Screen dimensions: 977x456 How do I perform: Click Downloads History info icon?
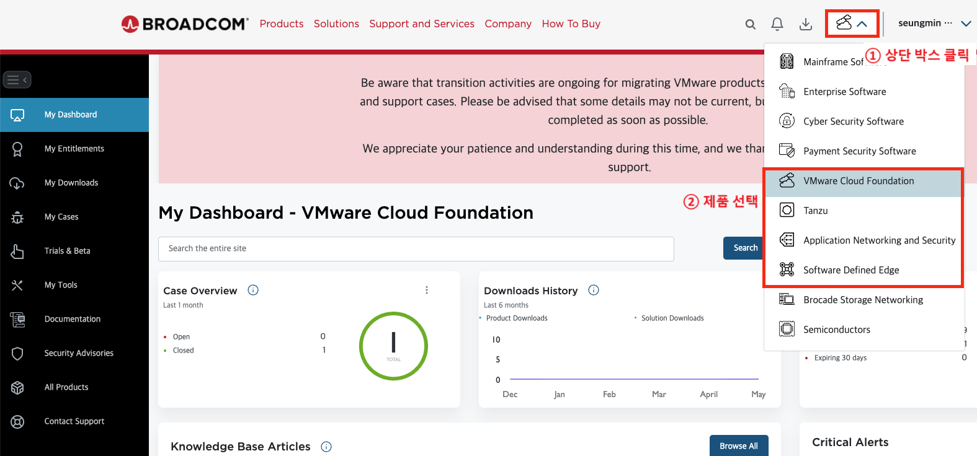[594, 290]
